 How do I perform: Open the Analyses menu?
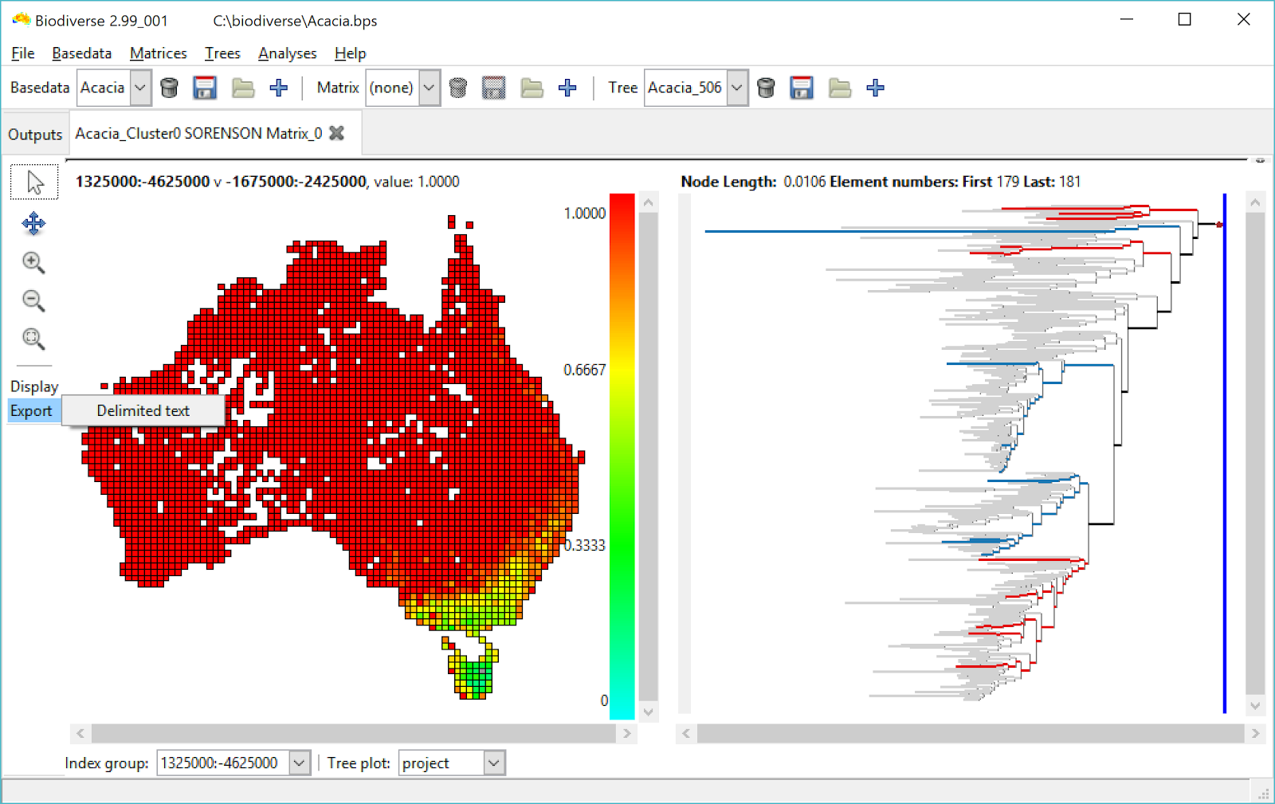pyautogui.click(x=287, y=53)
